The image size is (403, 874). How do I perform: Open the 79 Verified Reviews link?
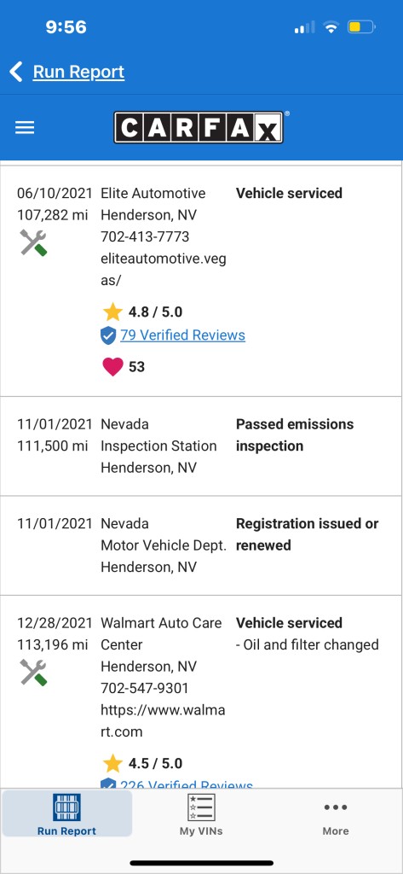(182, 335)
